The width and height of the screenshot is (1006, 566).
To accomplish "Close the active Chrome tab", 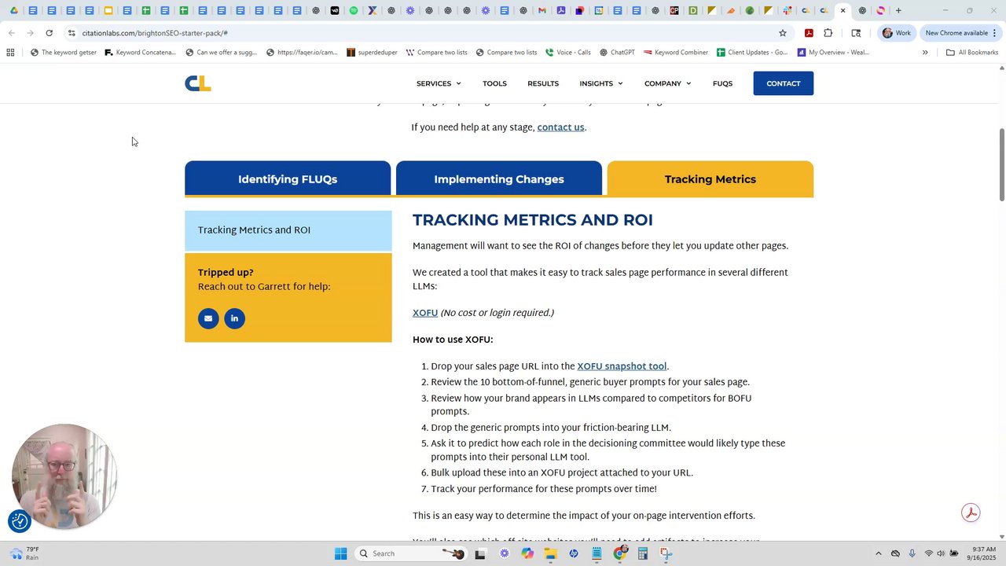I will point(843,10).
